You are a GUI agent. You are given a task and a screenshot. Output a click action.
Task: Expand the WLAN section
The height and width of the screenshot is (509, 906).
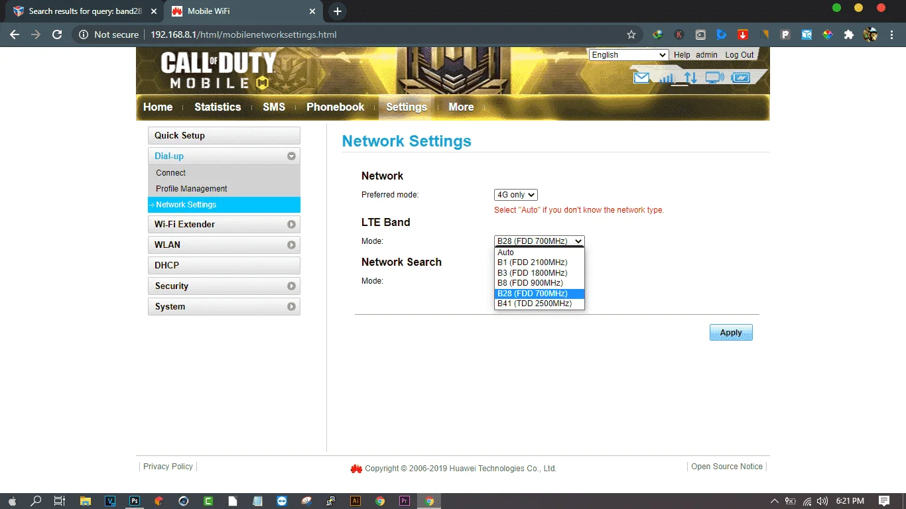[x=224, y=245]
